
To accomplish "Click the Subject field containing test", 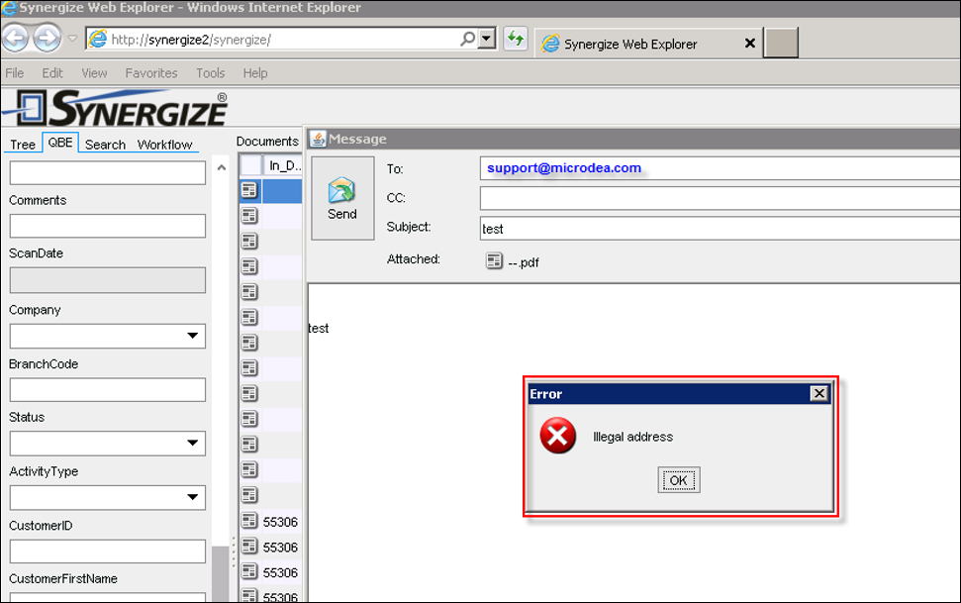I will [x=721, y=228].
